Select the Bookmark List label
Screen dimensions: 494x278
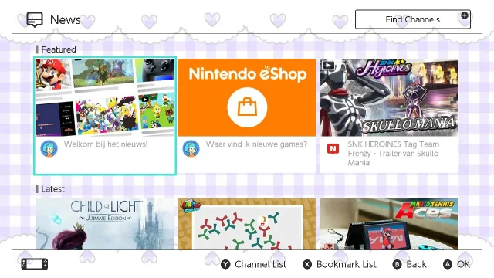click(347, 264)
